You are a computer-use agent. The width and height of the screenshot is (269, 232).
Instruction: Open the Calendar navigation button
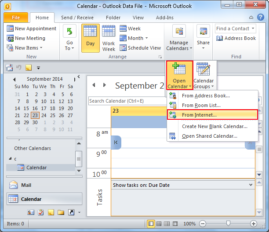(x=44, y=199)
